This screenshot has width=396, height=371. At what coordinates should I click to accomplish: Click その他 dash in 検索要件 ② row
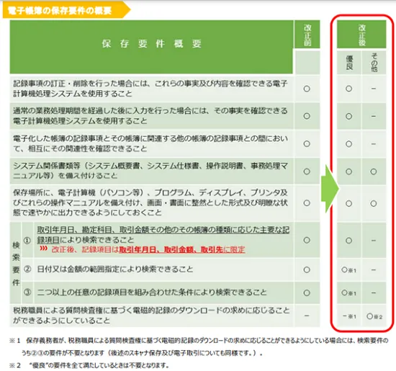click(374, 270)
